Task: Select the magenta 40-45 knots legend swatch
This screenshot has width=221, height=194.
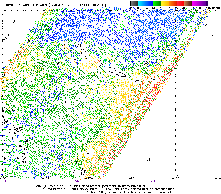Action: tap(196, 4)
